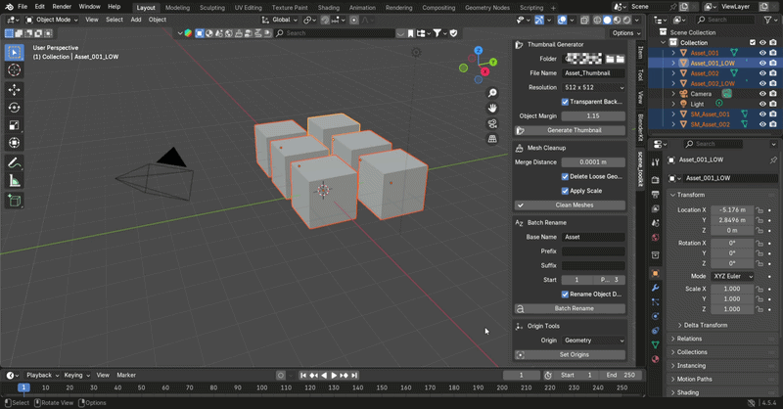
Task: Open the Origin Geometry dropdown
Action: [x=593, y=341]
